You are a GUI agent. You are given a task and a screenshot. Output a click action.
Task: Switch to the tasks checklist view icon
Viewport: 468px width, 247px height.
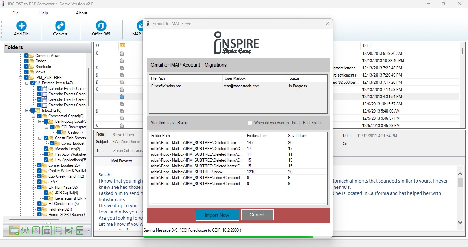58,231
